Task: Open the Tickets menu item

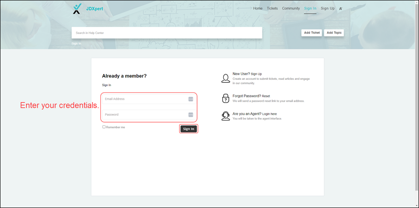Action: pos(272,8)
